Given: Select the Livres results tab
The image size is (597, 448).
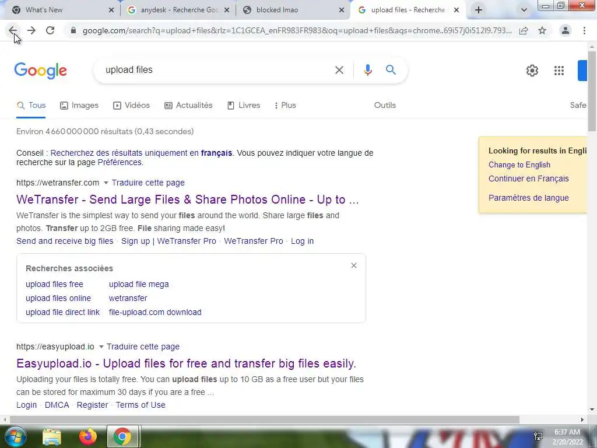Looking at the screenshot, I should (244, 105).
